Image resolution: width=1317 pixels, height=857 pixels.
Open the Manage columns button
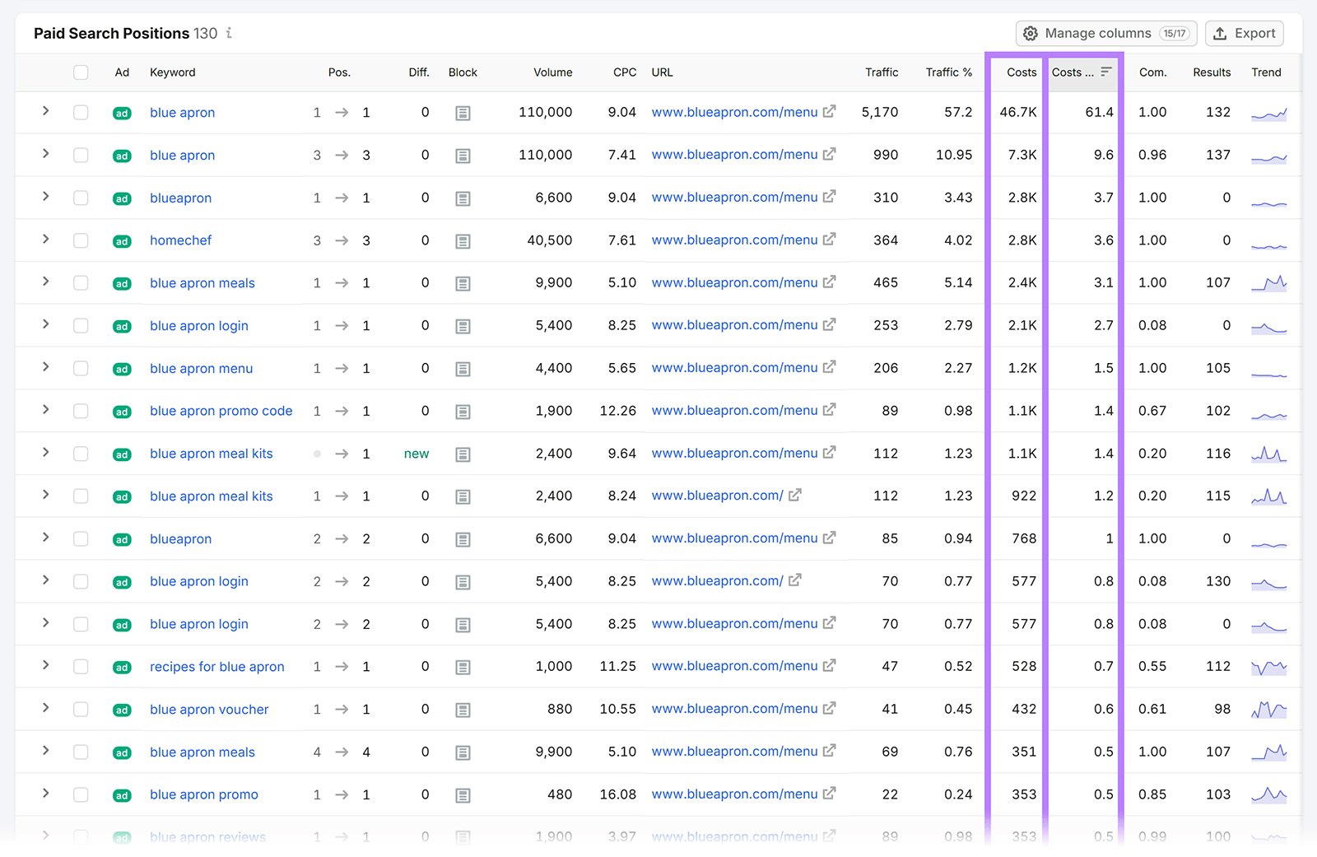pyautogui.click(x=1105, y=34)
